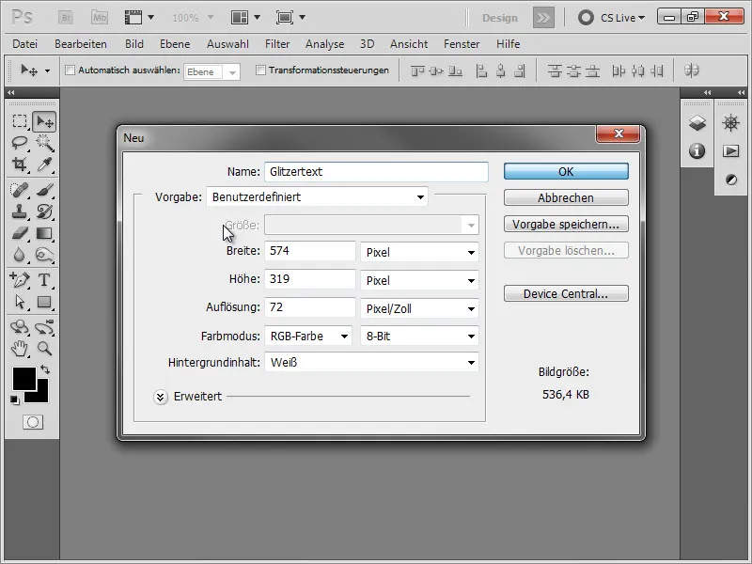Expand the Erweitert section
The image size is (752, 564).
coord(161,397)
